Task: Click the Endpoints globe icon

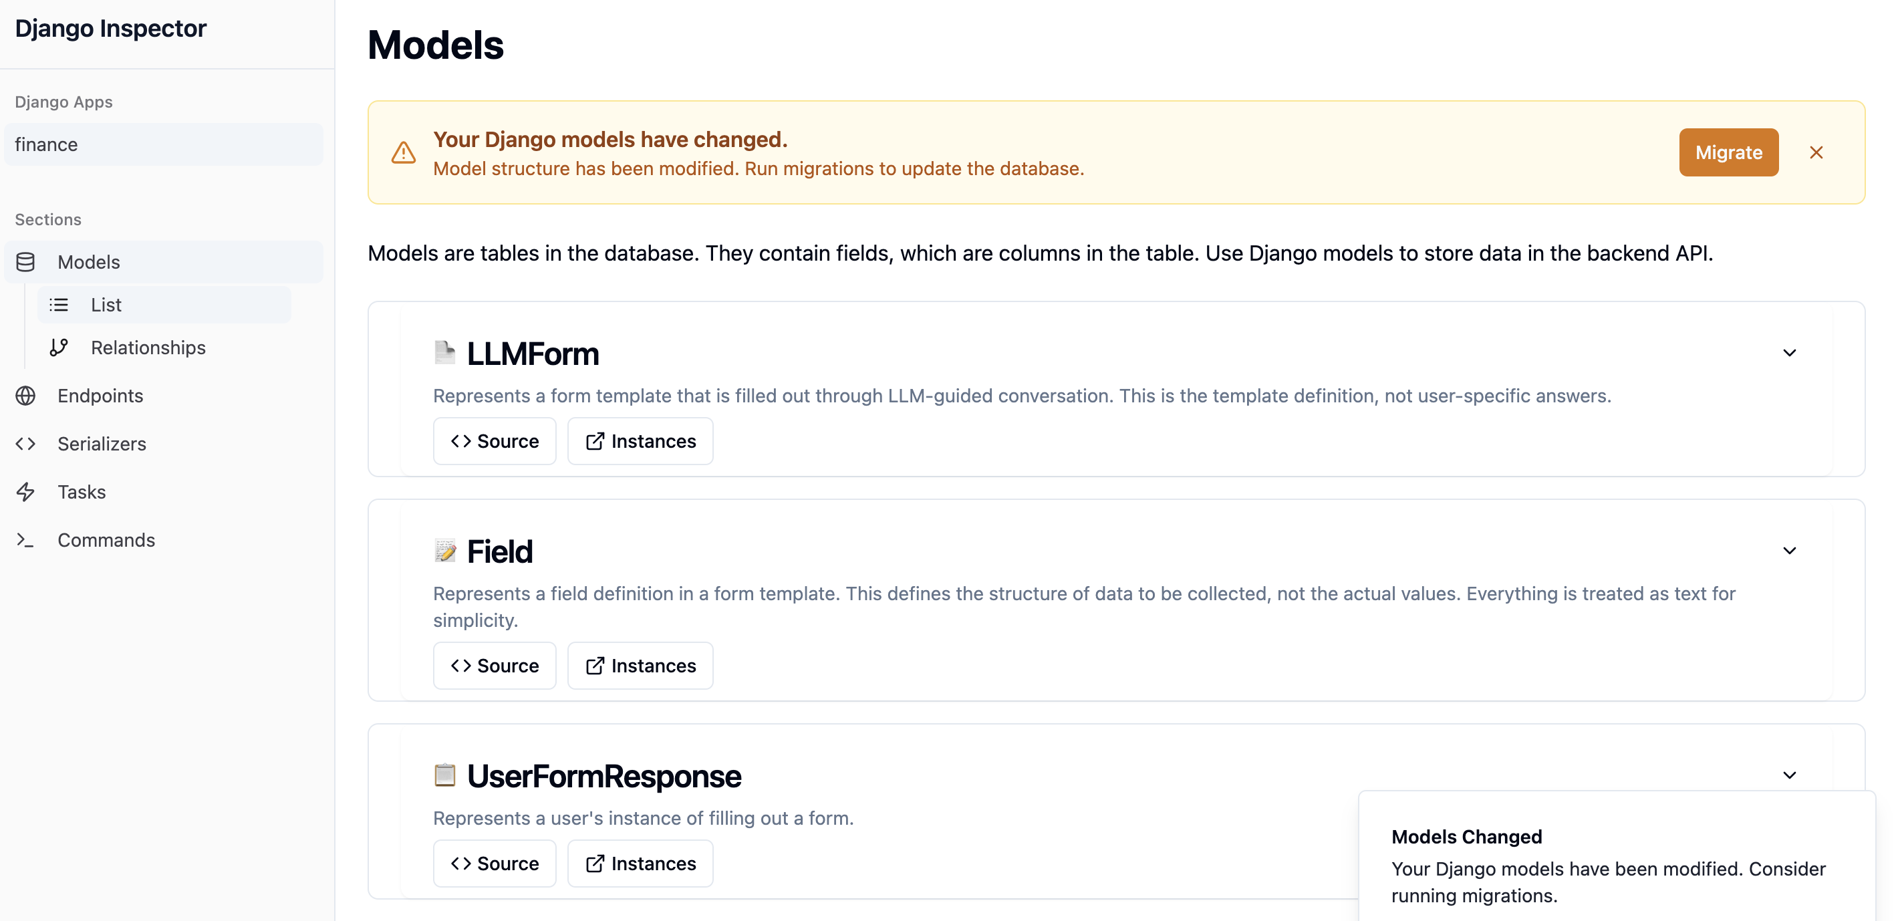Action: pos(26,396)
